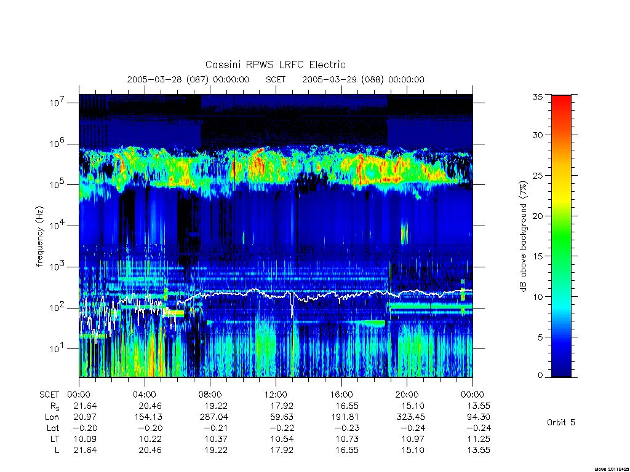
Task: Select the red top of the color bar
Action: pos(561,104)
